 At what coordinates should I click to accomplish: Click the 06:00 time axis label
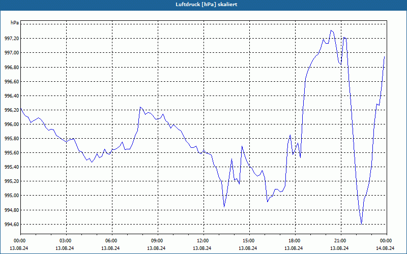pos(112,241)
